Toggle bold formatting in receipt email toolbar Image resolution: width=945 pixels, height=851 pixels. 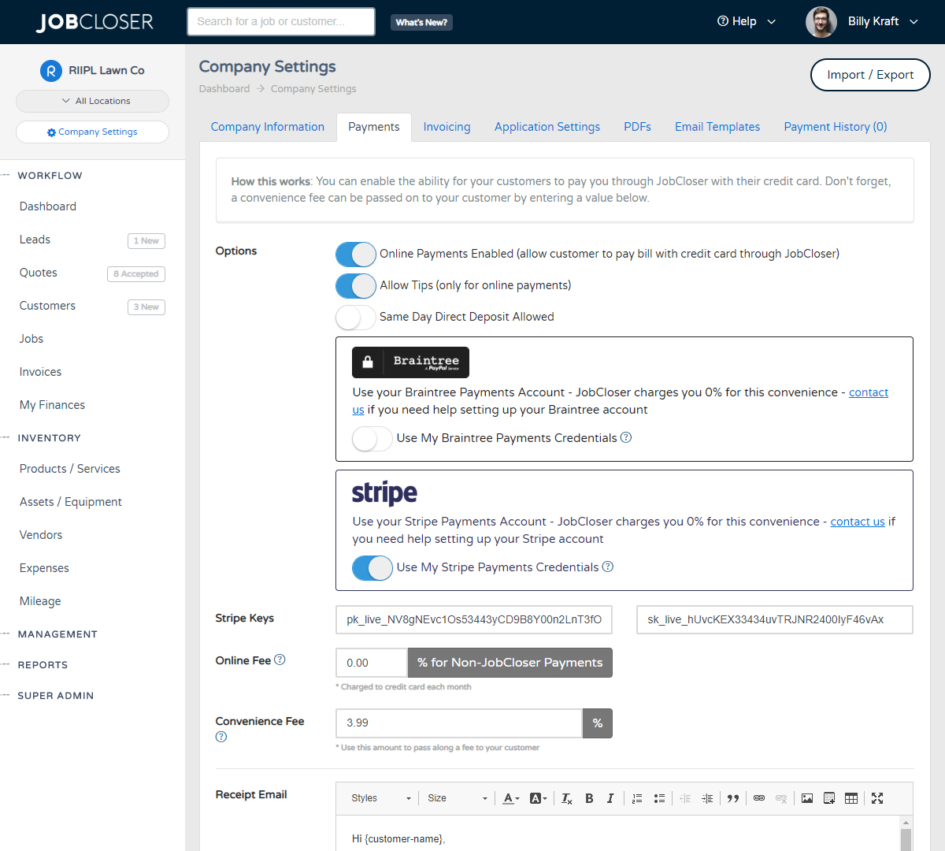click(x=589, y=798)
